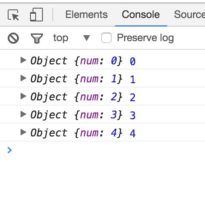Activate the inspect element picker icon
Viewport: 205px width, 199px height.
point(13,15)
